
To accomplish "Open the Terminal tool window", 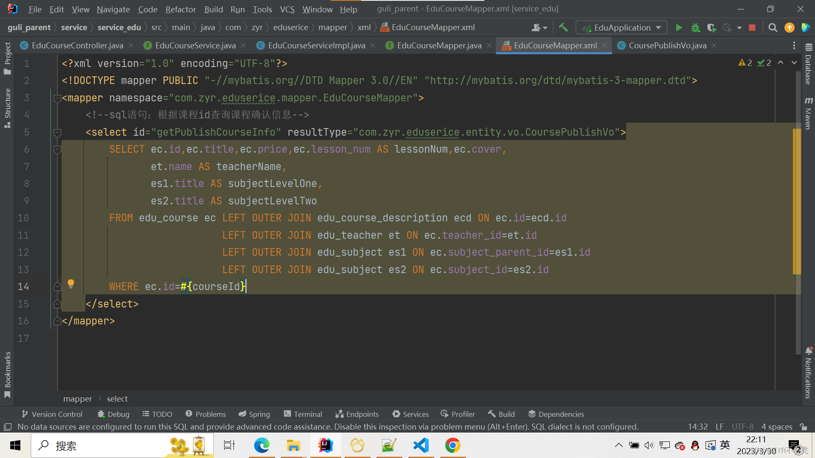I will 303,414.
